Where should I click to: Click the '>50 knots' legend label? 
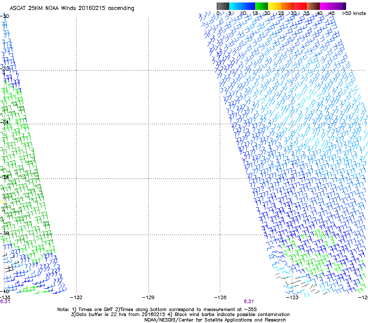(354, 13)
